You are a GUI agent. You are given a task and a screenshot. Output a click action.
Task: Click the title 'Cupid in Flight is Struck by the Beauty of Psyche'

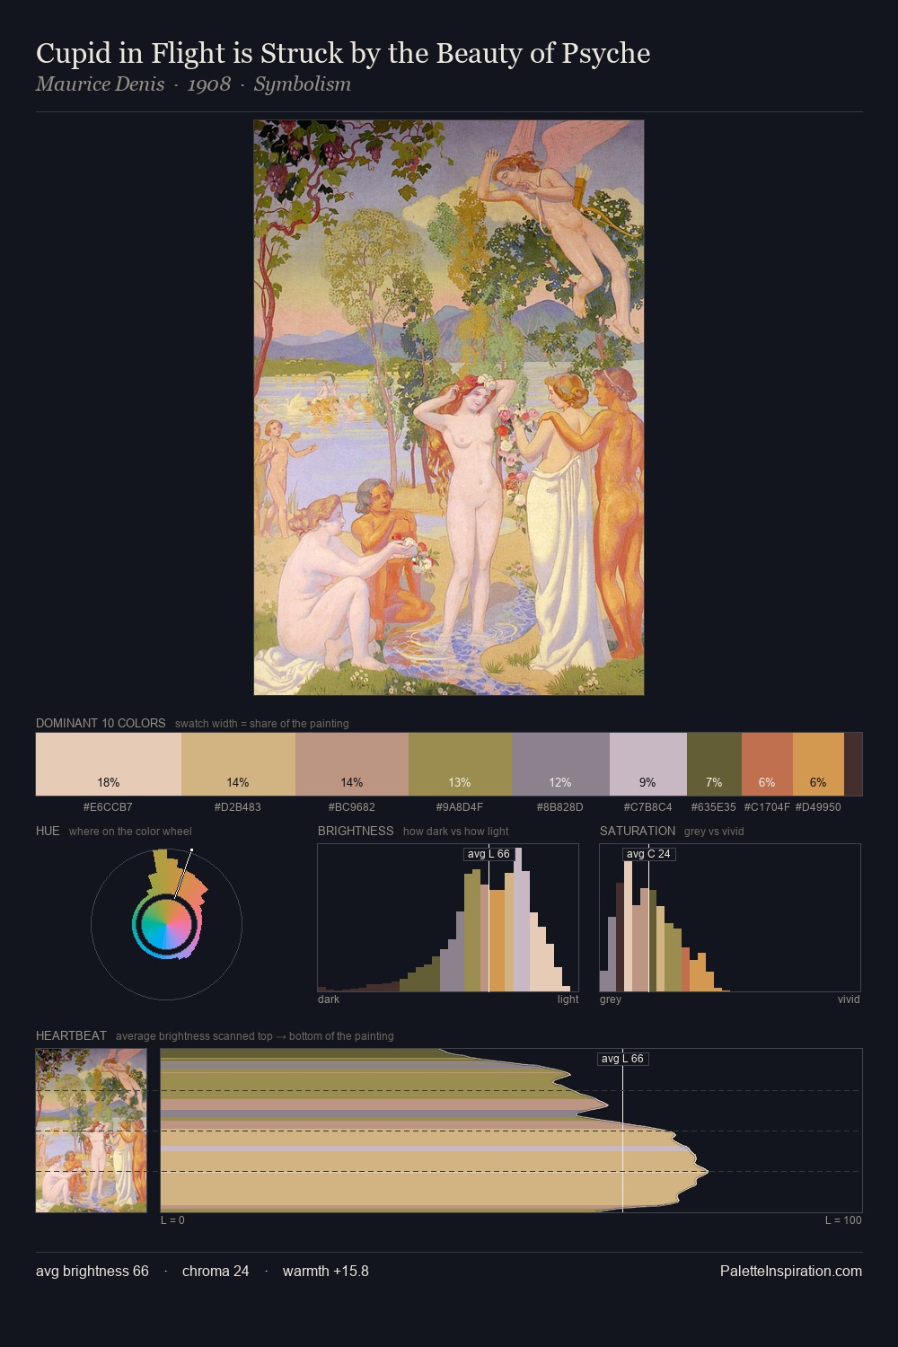coord(343,54)
